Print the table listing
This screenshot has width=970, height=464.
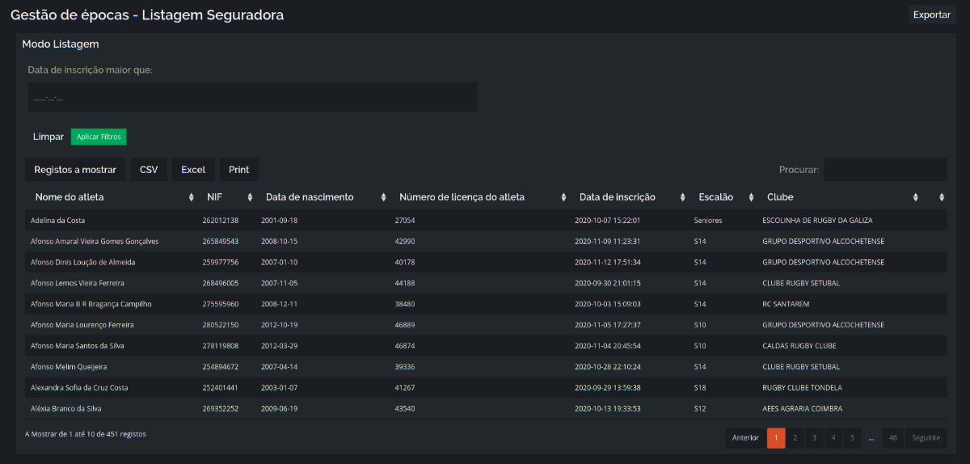coord(238,170)
